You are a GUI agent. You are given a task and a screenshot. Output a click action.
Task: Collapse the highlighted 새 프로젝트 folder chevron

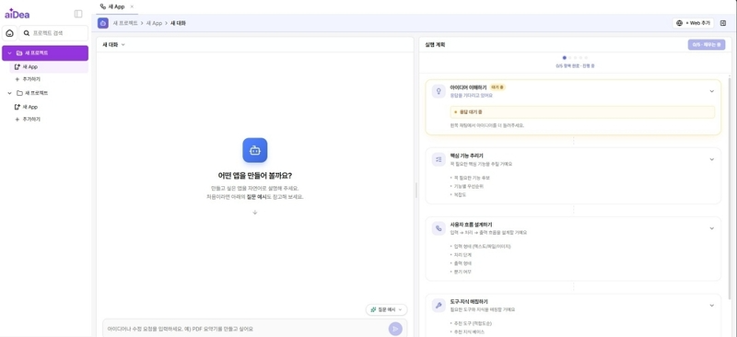pos(9,53)
